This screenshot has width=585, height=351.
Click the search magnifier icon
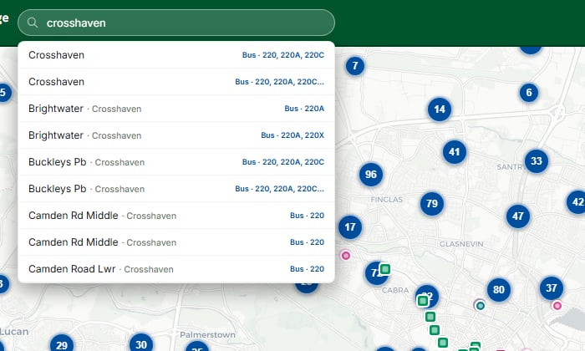tap(33, 23)
